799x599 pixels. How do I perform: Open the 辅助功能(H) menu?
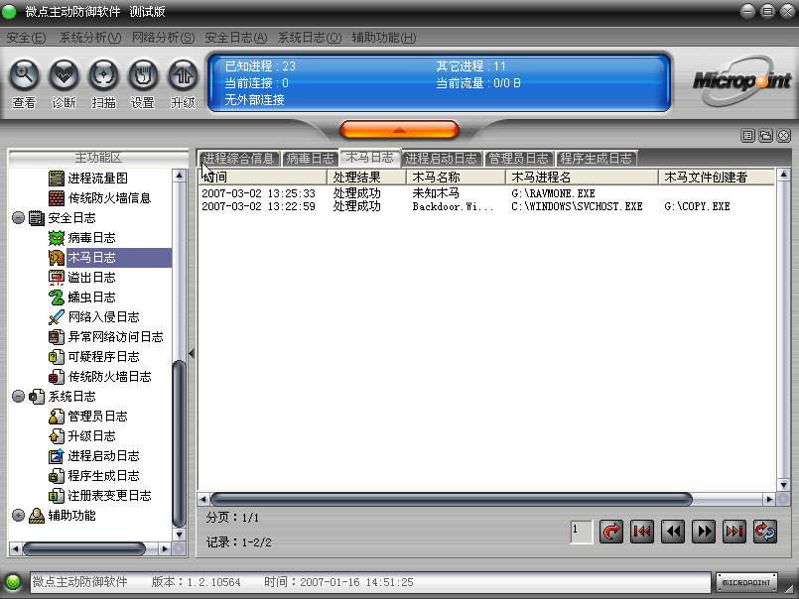pos(384,38)
